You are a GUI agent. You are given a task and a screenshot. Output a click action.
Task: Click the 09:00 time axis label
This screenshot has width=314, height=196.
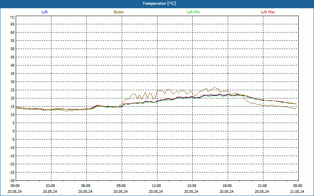[x=121, y=186]
